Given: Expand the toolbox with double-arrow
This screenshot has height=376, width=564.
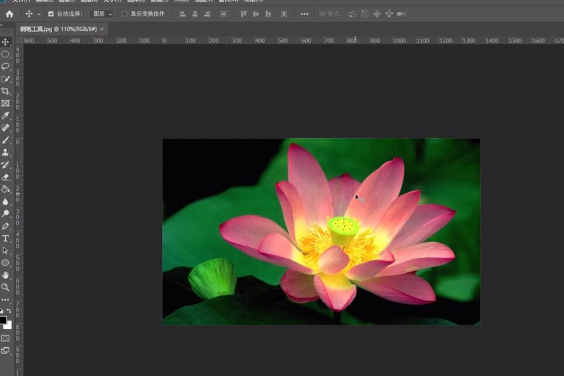Looking at the screenshot, I should [2, 25].
